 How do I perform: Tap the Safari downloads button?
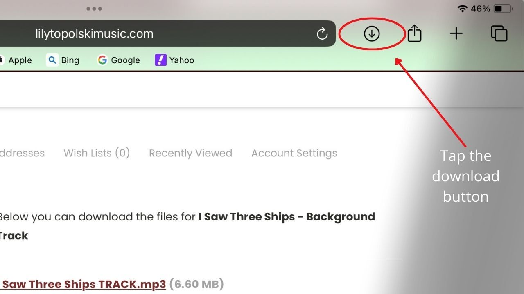[x=372, y=34]
